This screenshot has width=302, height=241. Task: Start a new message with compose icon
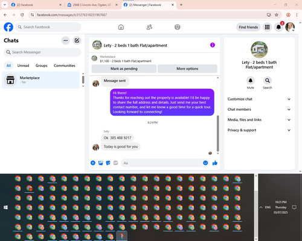(77, 40)
